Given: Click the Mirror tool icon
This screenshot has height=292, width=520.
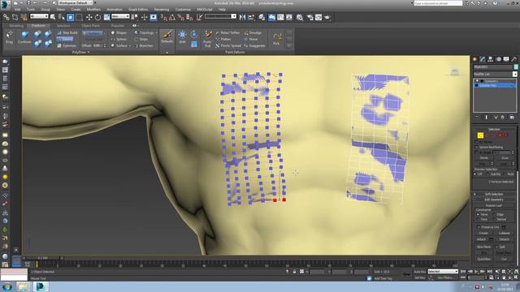Looking at the screenshot, I should (x=242, y=17).
